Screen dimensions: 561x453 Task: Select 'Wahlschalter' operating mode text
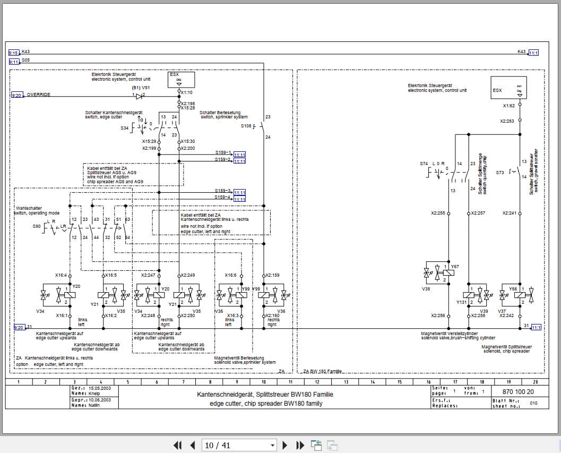(29, 208)
